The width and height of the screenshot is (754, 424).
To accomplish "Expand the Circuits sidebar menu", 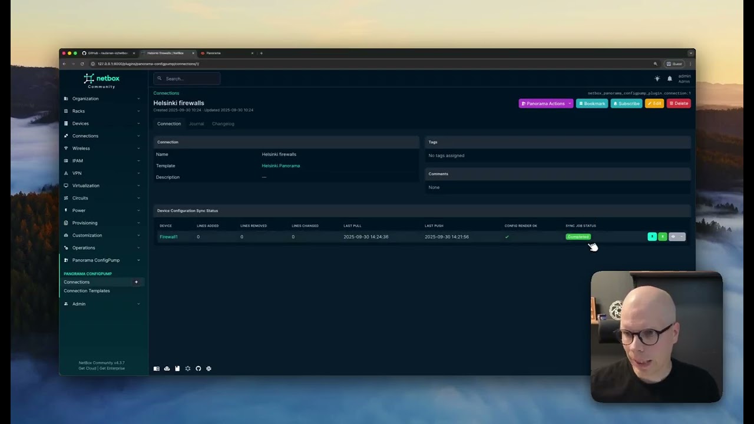I will (102, 198).
